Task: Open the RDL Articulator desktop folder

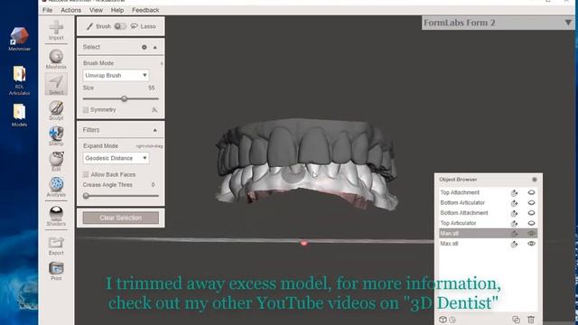Action: (19, 80)
